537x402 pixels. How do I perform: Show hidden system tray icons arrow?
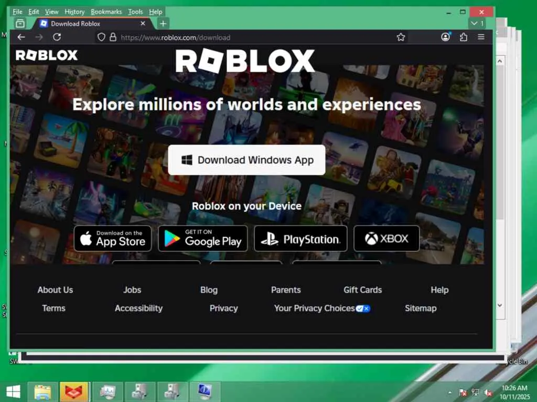[450, 393]
